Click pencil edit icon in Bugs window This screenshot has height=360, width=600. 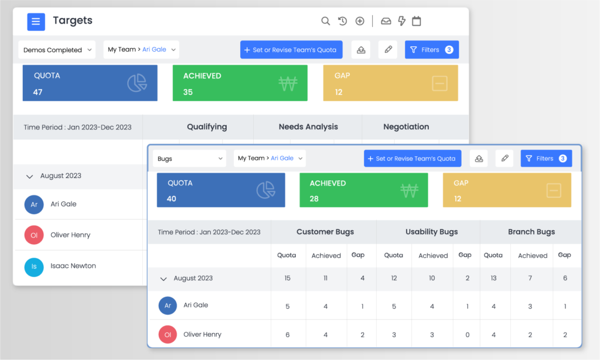(504, 159)
